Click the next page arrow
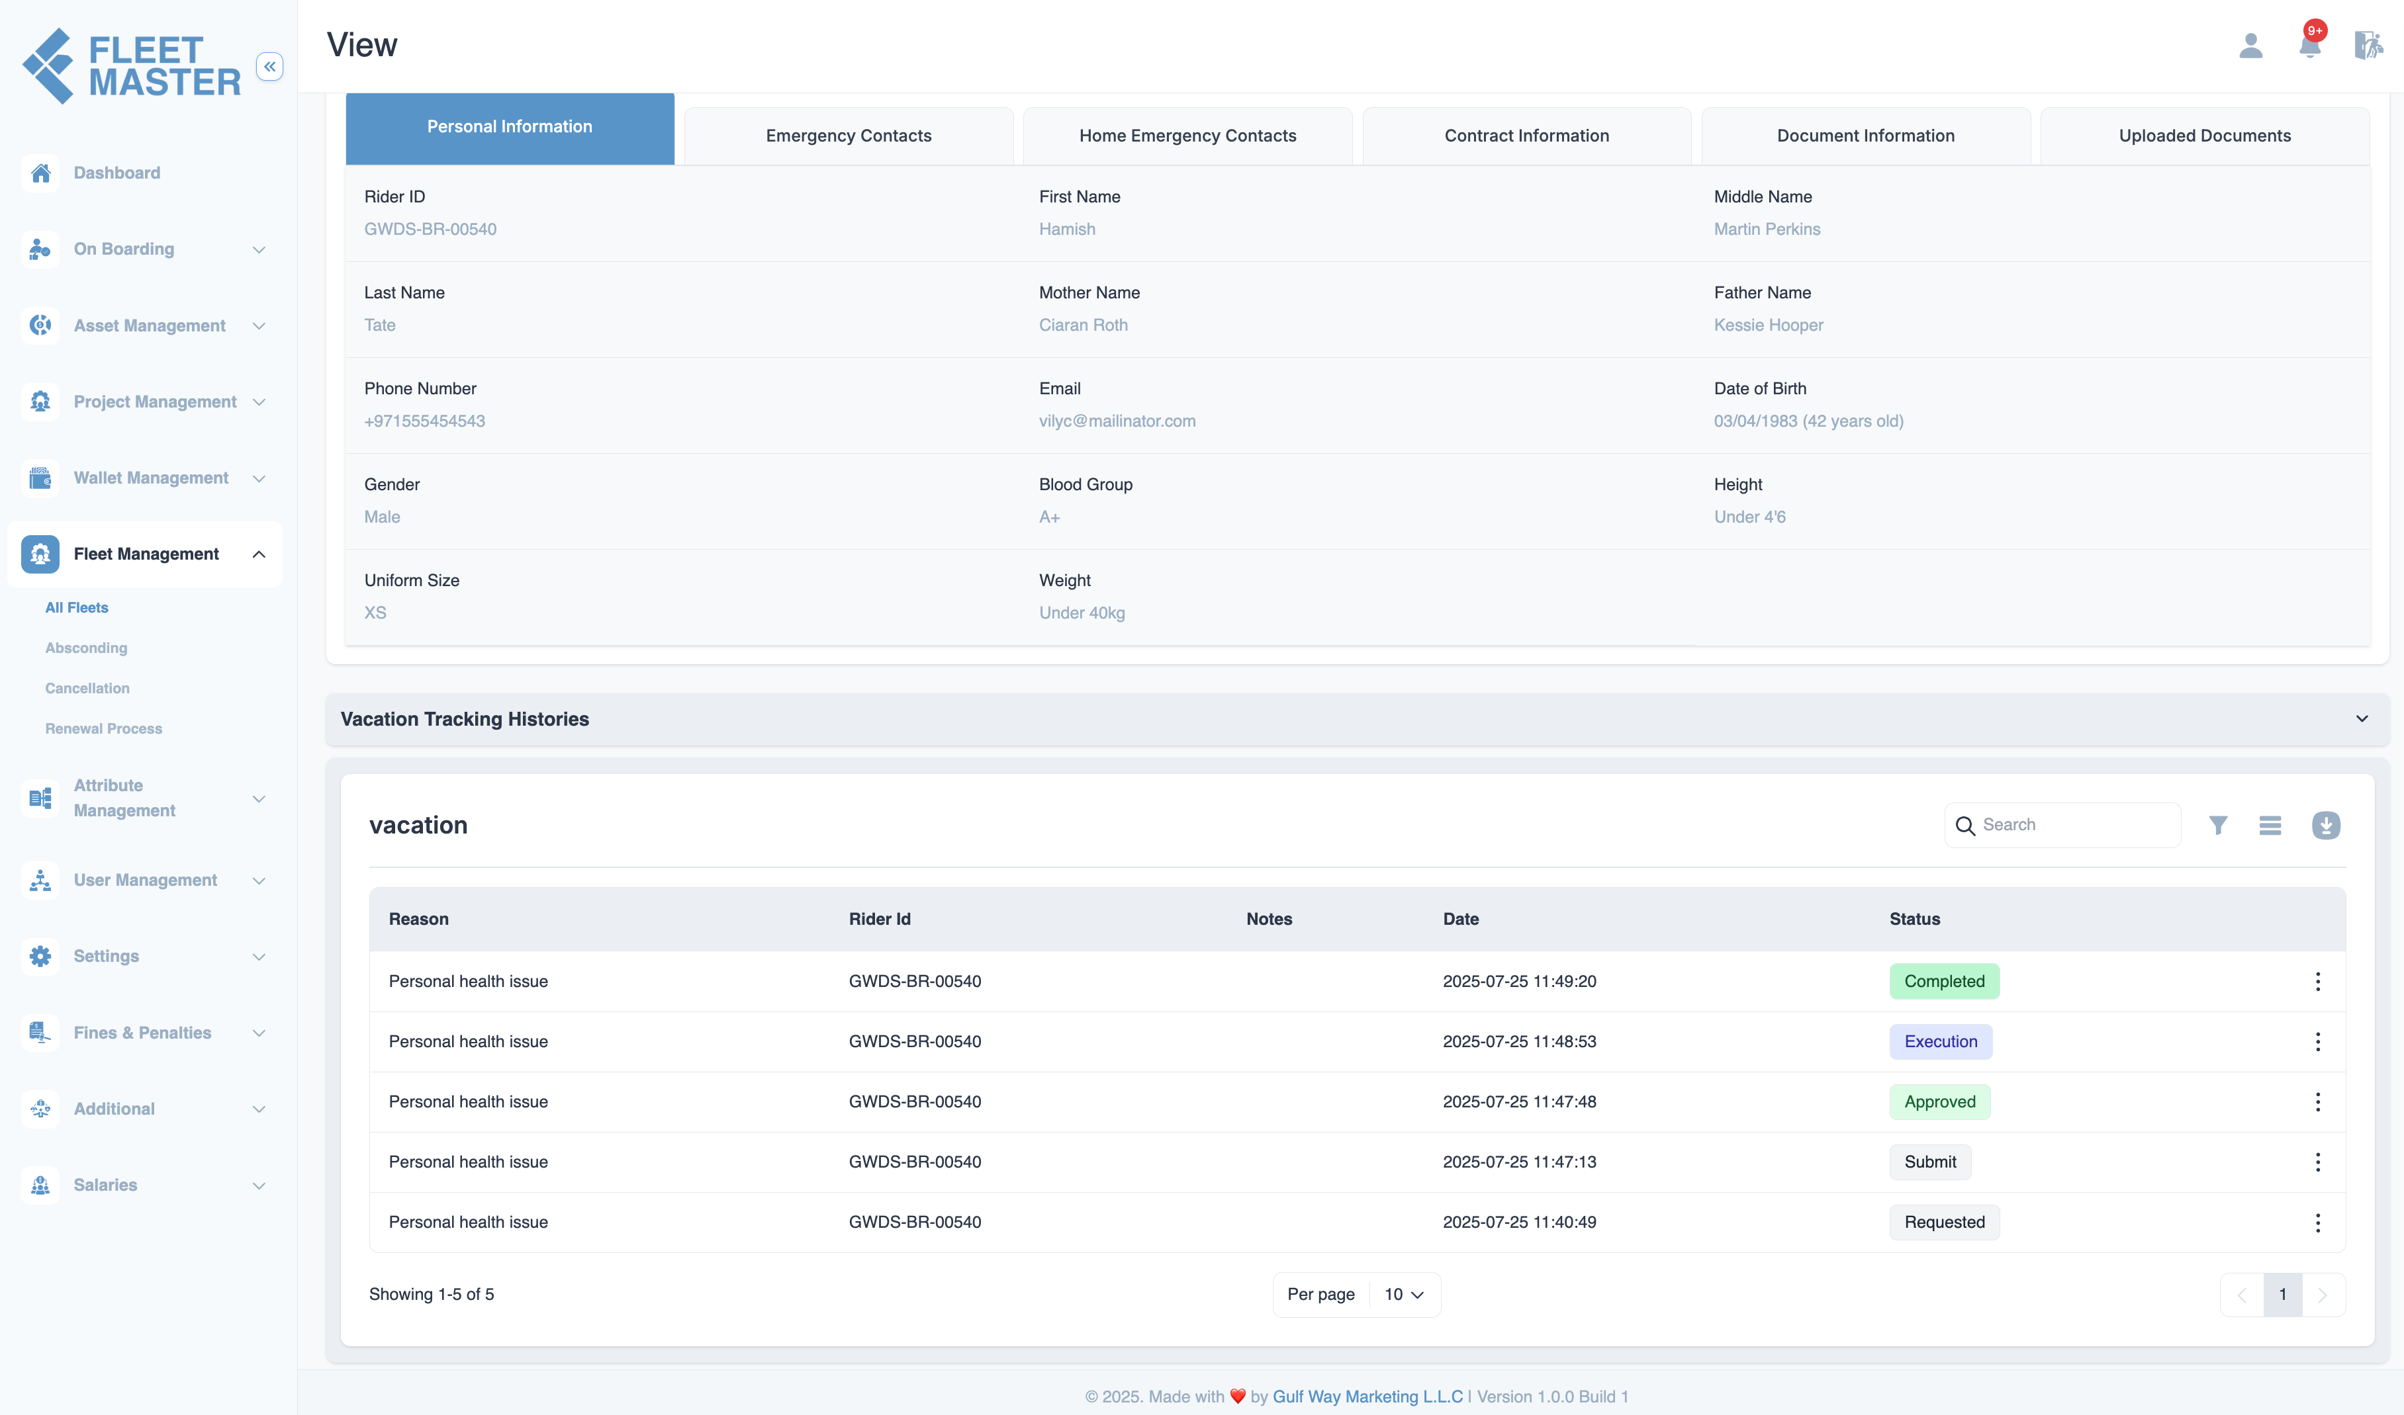Image resolution: width=2404 pixels, height=1415 pixels. pyautogui.click(x=2323, y=1295)
